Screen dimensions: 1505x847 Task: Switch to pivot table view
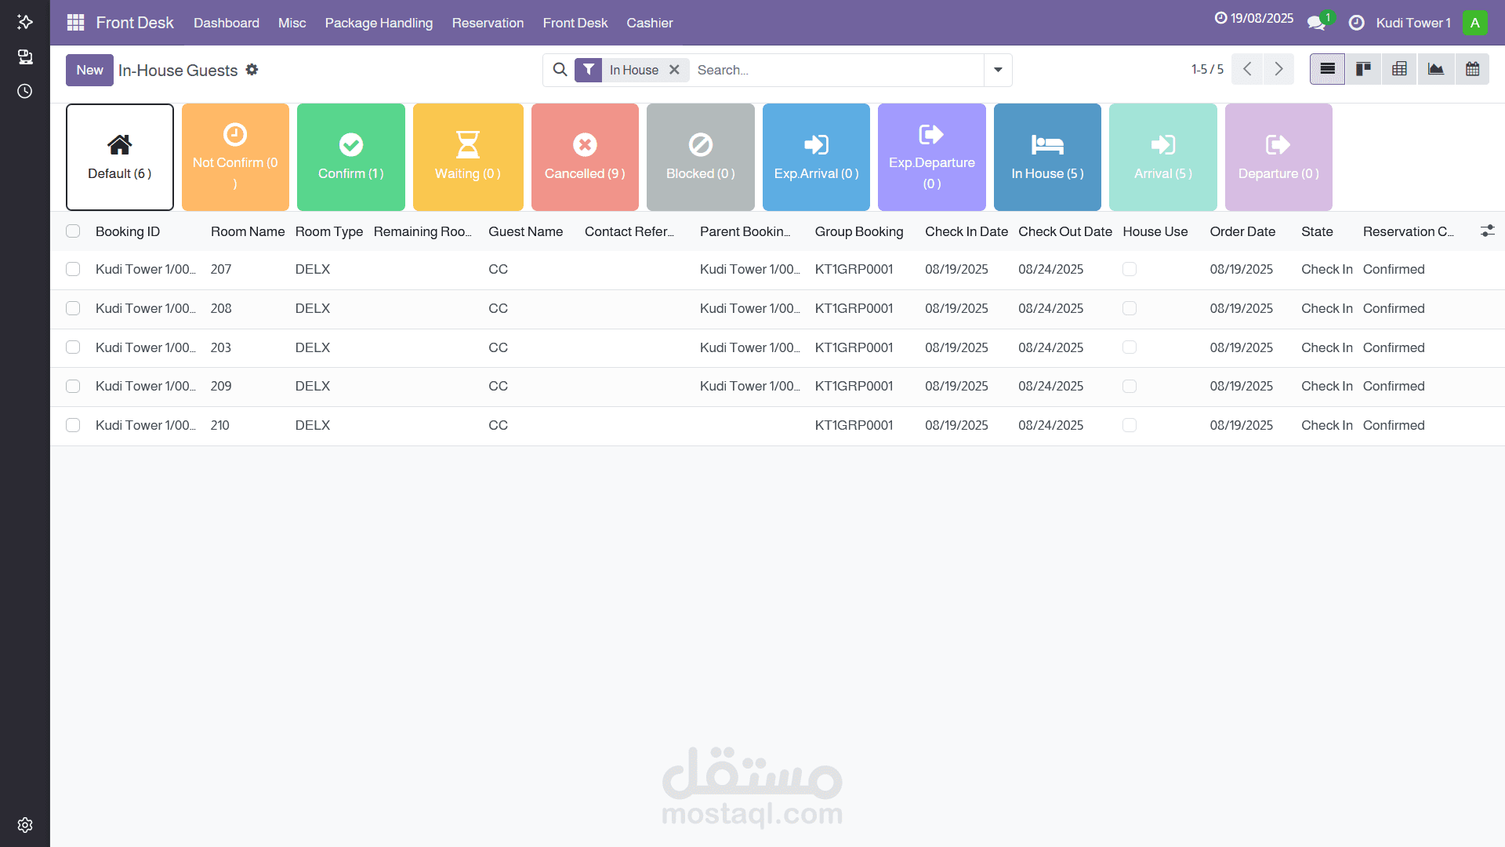point(1399,70)
